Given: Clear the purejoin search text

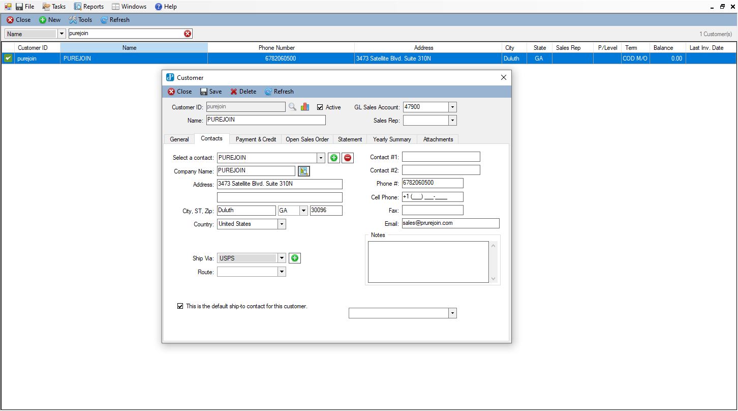Looking at the screenshot, I should tap(188, 34).
